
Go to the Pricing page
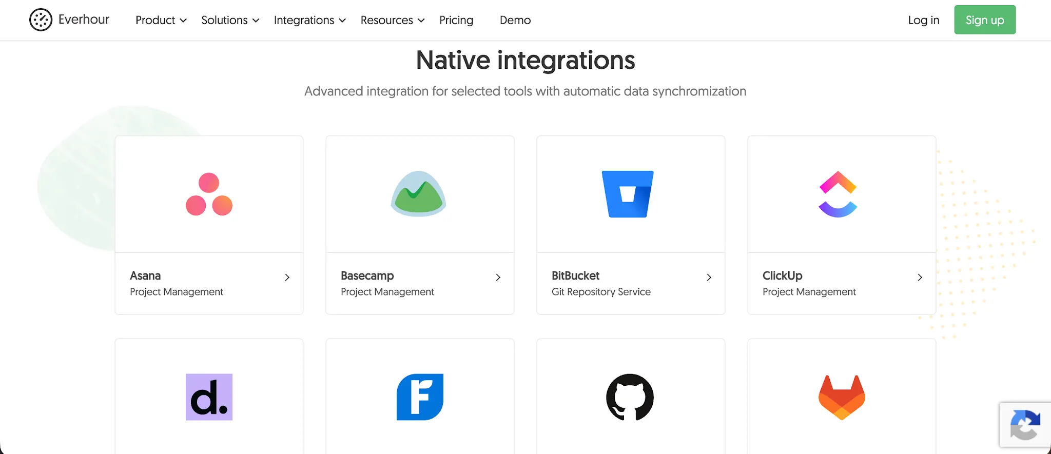456,20
